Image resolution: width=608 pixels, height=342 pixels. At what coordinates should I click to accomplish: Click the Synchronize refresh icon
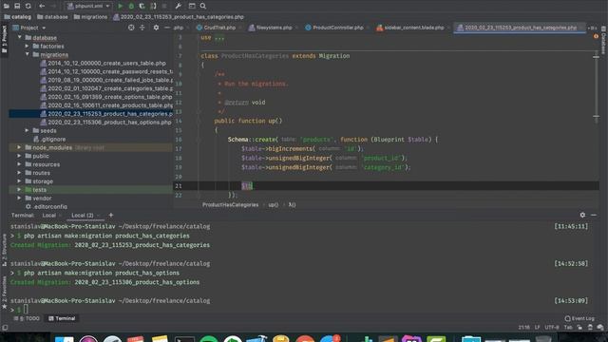point(28,6)
